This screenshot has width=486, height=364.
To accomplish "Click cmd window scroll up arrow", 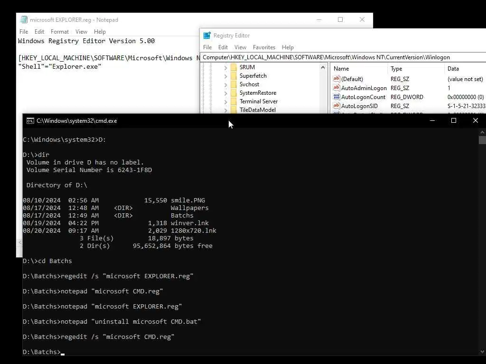I will tap(482, 132).
